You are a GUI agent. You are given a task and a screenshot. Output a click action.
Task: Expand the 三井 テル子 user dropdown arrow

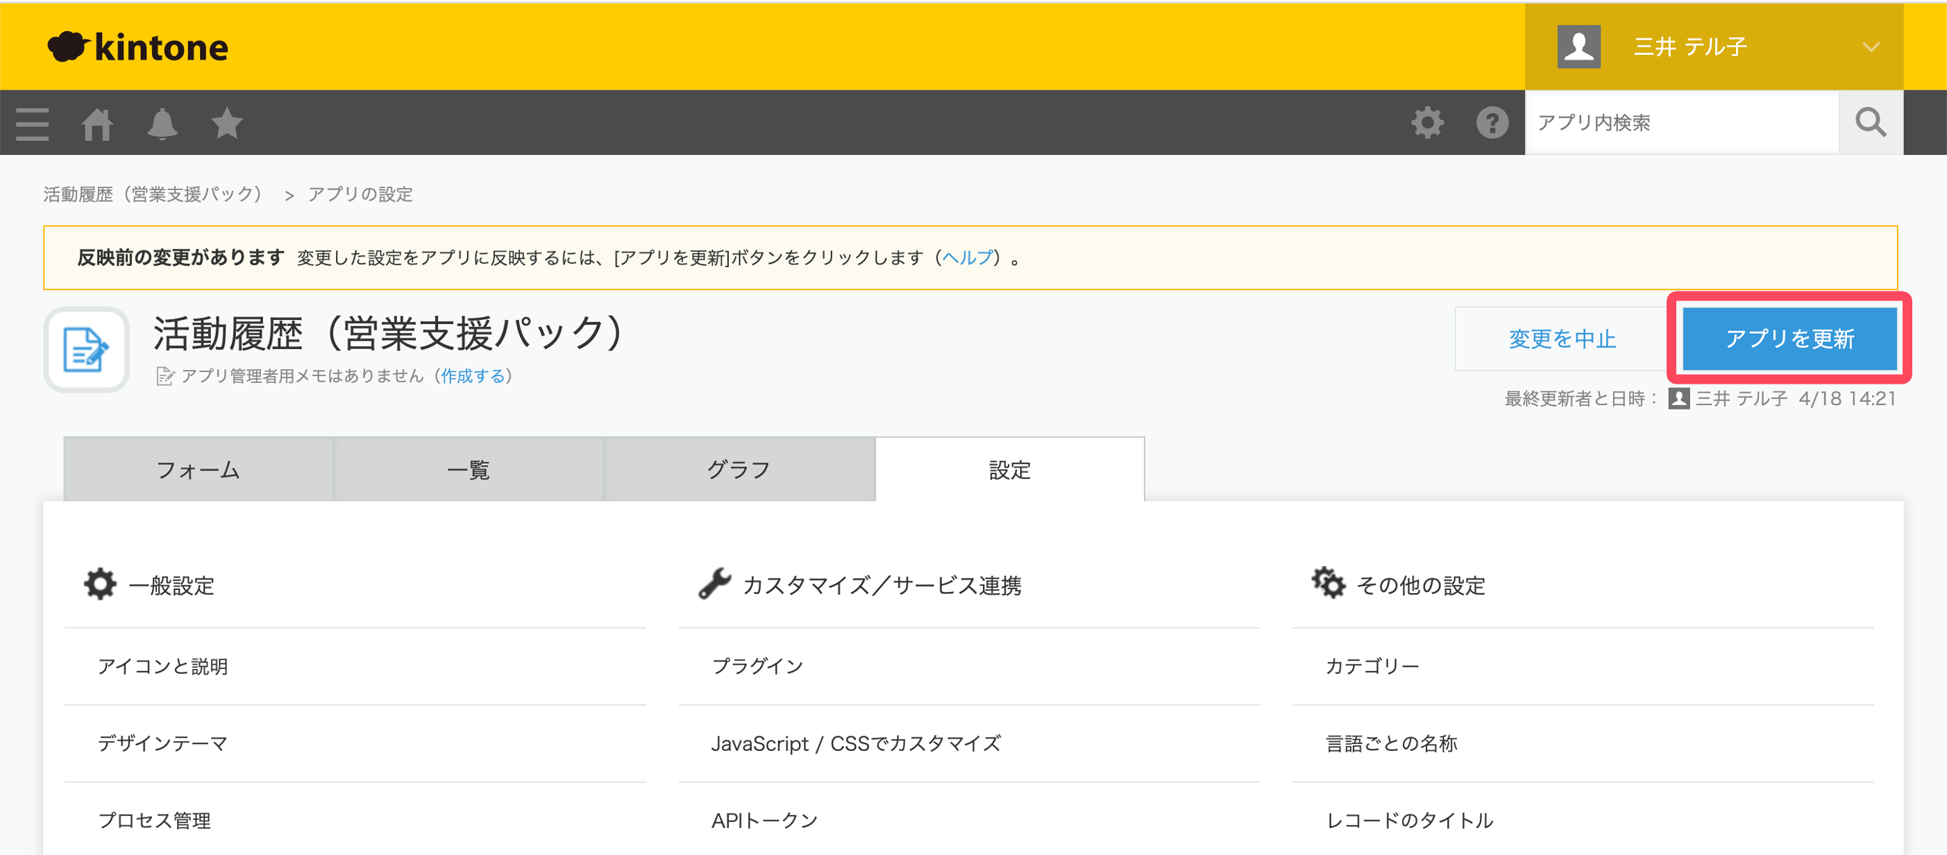(x=1871, y=47)
